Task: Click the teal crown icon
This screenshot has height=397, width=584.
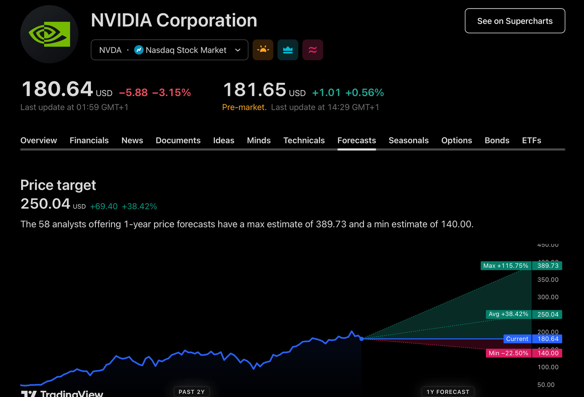Action: tap(288, 50)
